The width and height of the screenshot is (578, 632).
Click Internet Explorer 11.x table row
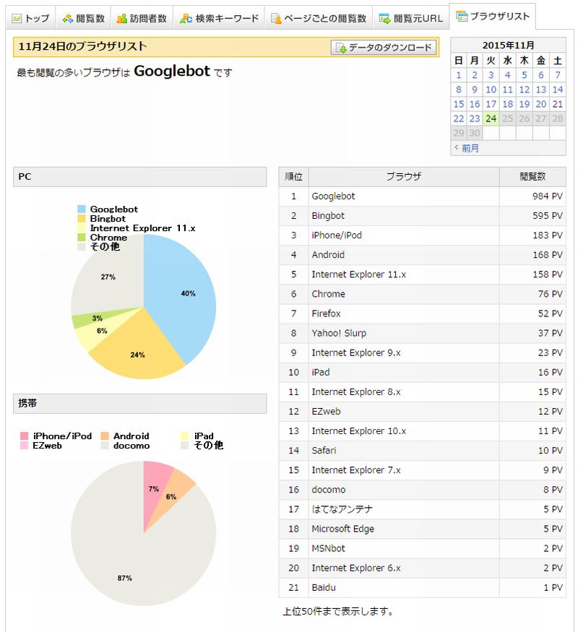[422, 274]
